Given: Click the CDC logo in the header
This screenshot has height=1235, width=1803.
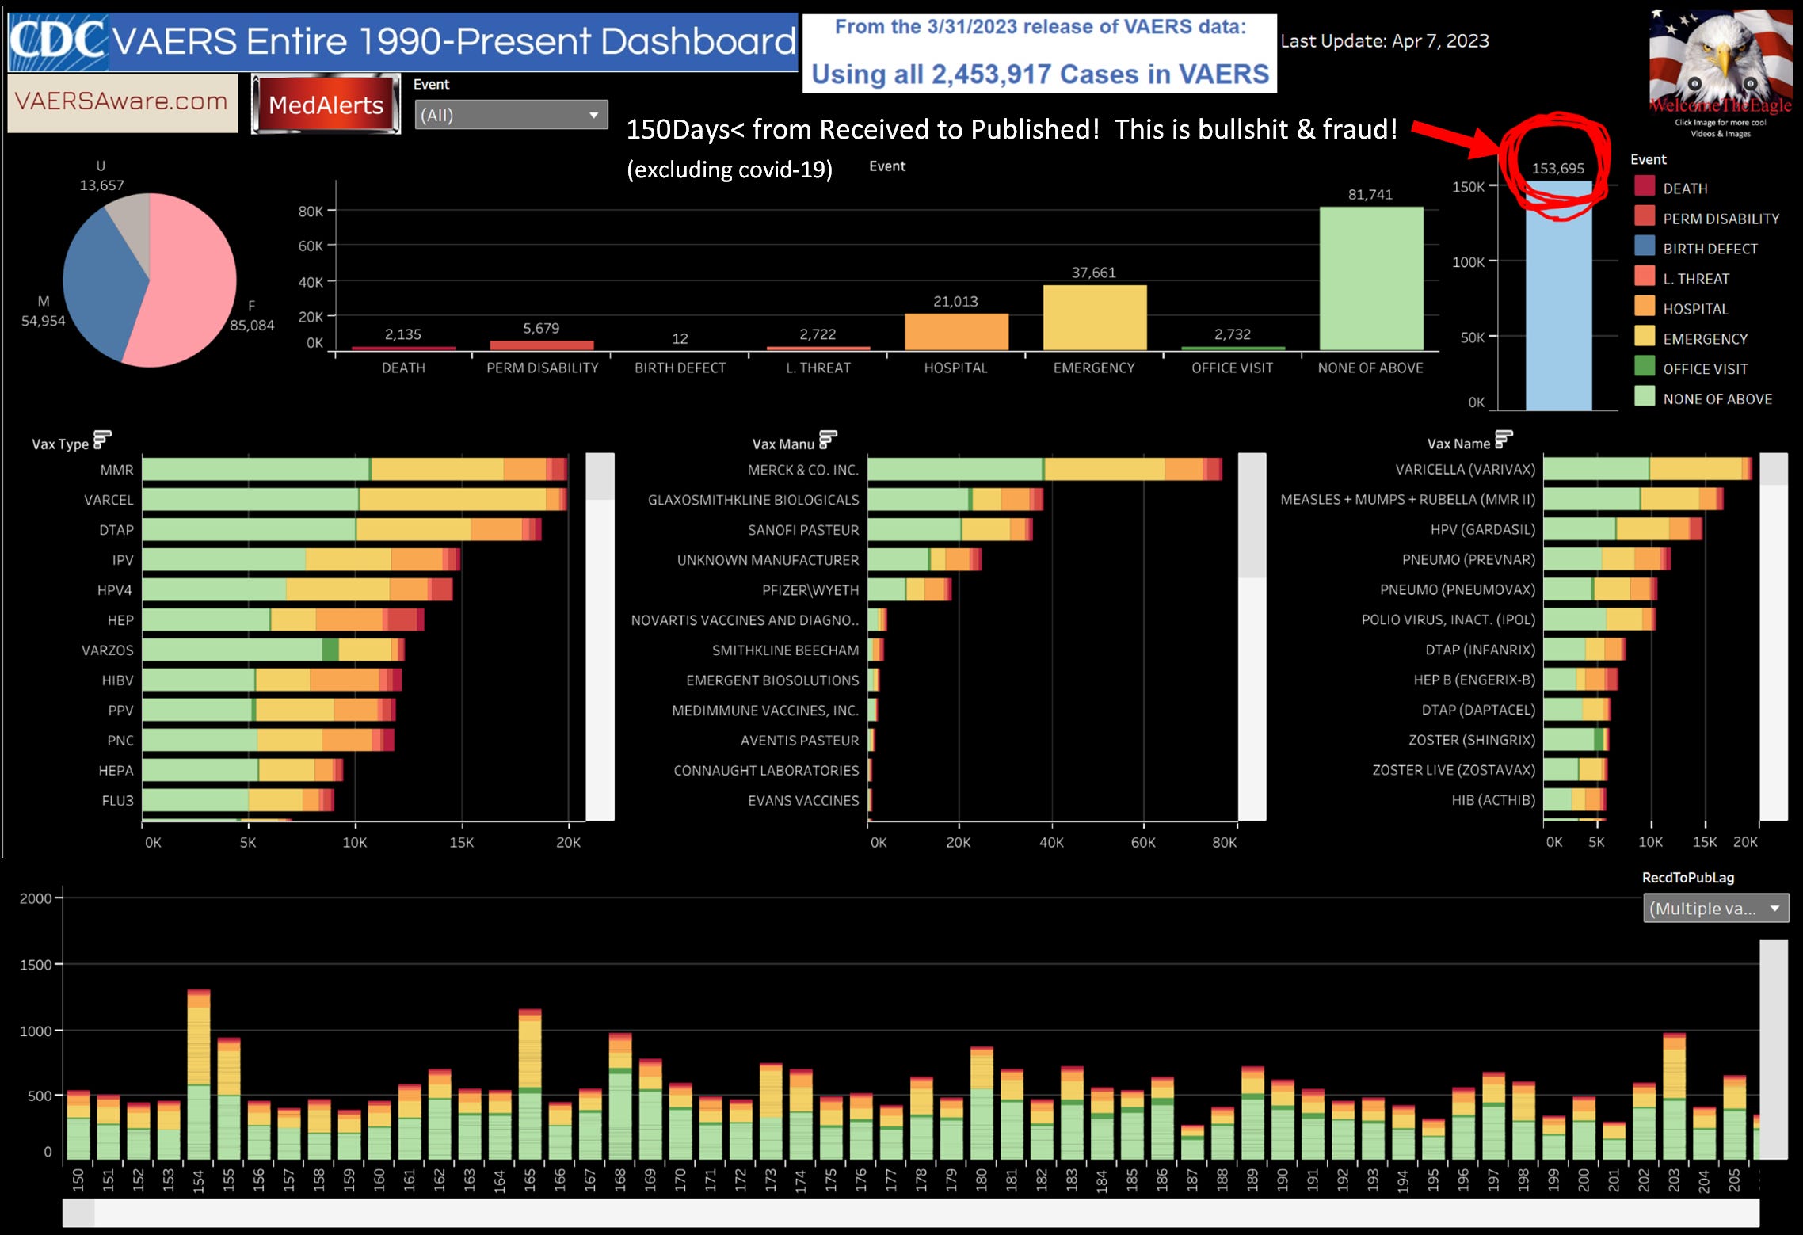Looking at the screenshot, I should coord(58,41).
